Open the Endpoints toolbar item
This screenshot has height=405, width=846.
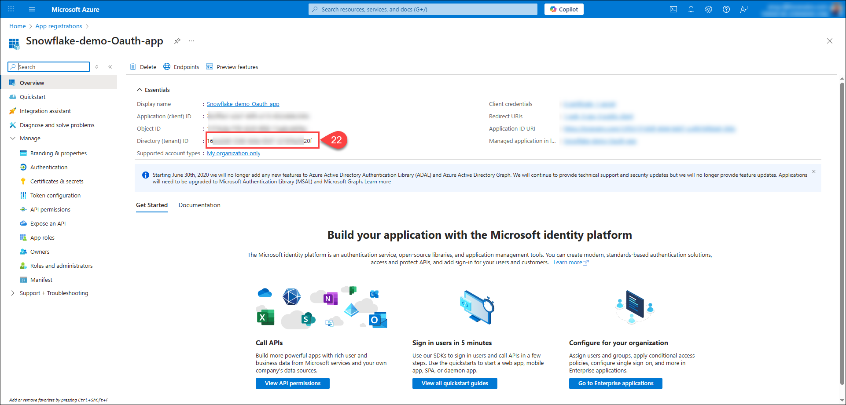181,67
